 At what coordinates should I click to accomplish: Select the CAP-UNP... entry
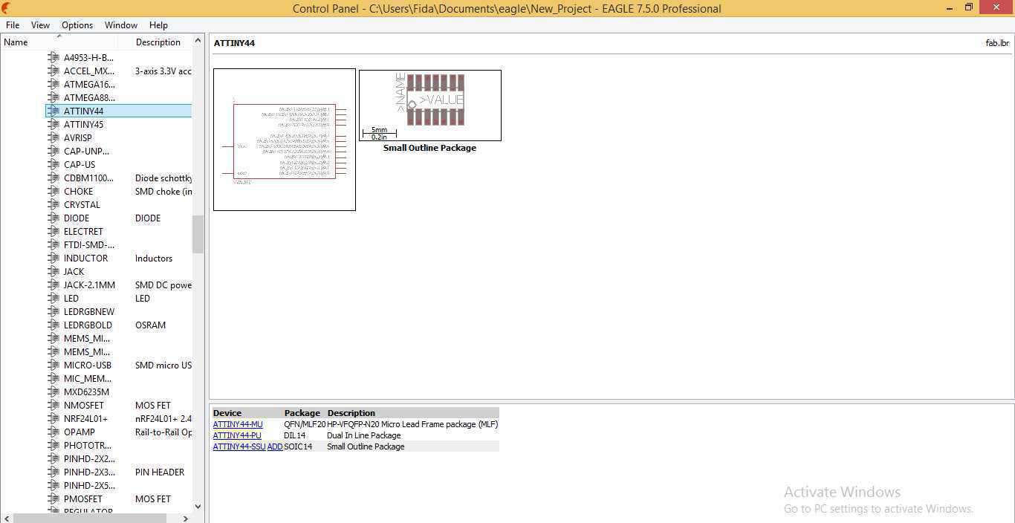pos(86,151)
